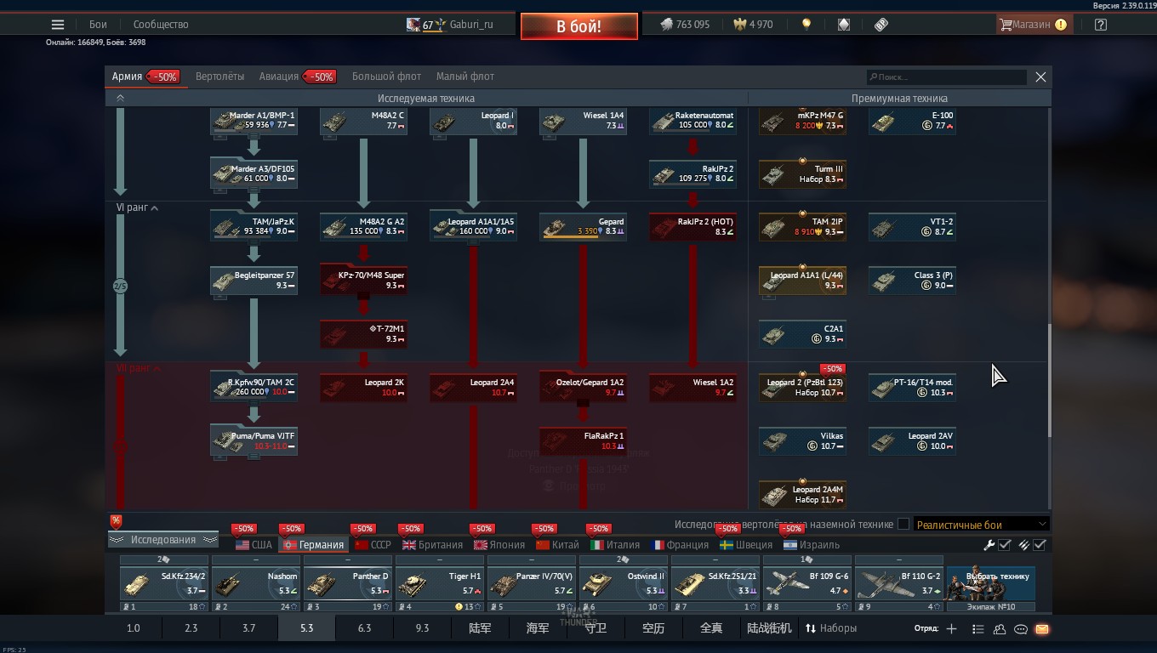Open the squad list icon
This screenshot has height=653, width=1157.
click(x=978, y=629)
